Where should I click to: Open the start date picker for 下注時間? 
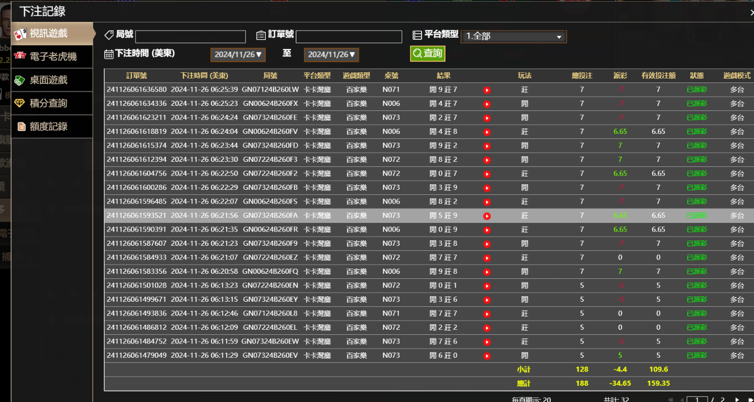click(x=238, y=54)
